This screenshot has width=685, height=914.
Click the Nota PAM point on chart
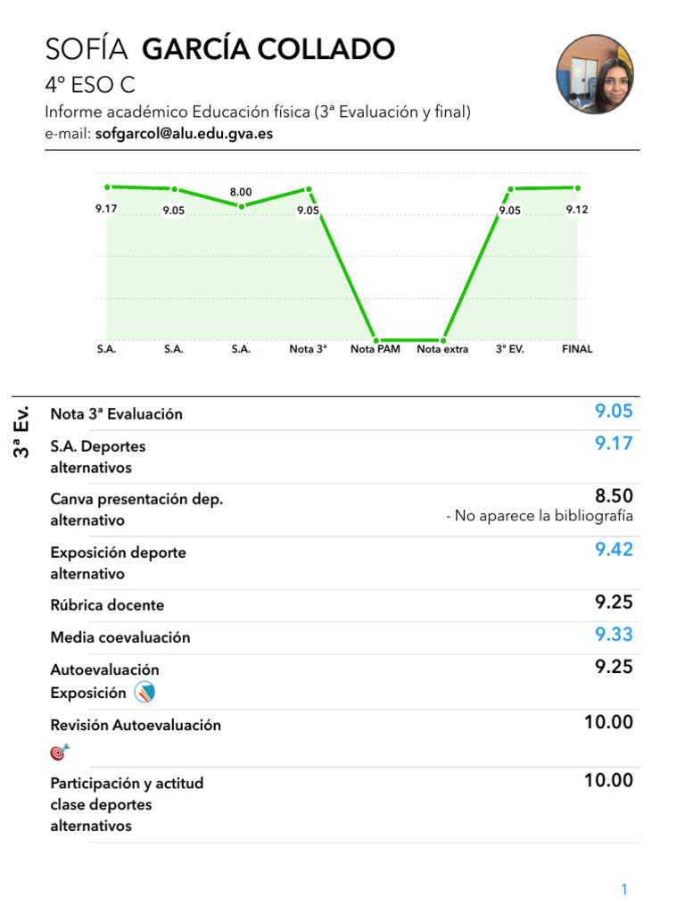(x=376, y=340)
